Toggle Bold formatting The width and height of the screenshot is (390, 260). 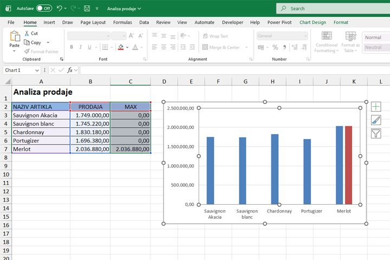71,47
